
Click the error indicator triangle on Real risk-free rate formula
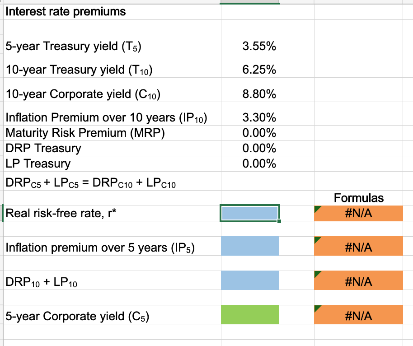click(317, 209)
